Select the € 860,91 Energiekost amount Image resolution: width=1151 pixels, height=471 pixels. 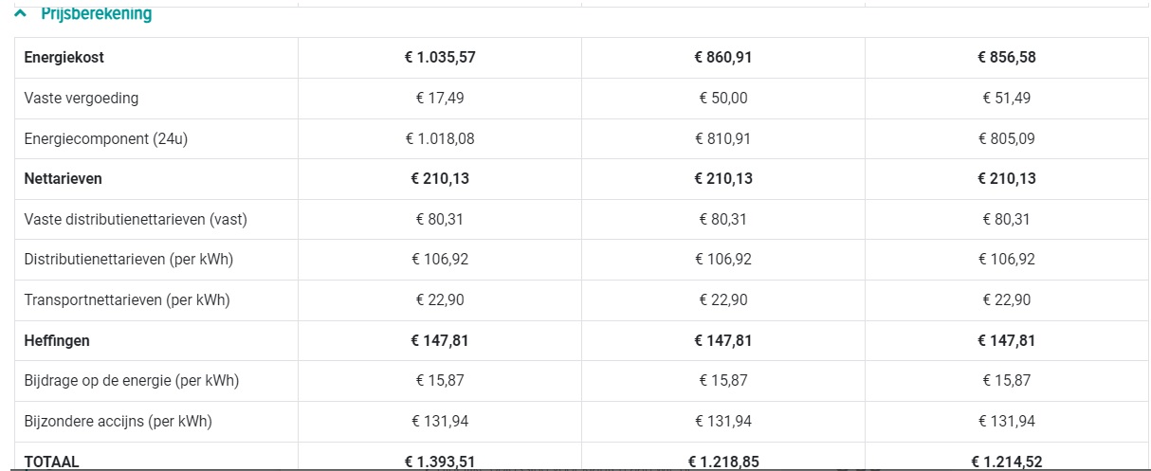pos(723,57)
